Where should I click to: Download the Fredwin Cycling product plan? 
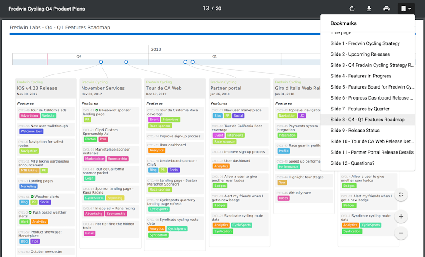coord(369,8)
